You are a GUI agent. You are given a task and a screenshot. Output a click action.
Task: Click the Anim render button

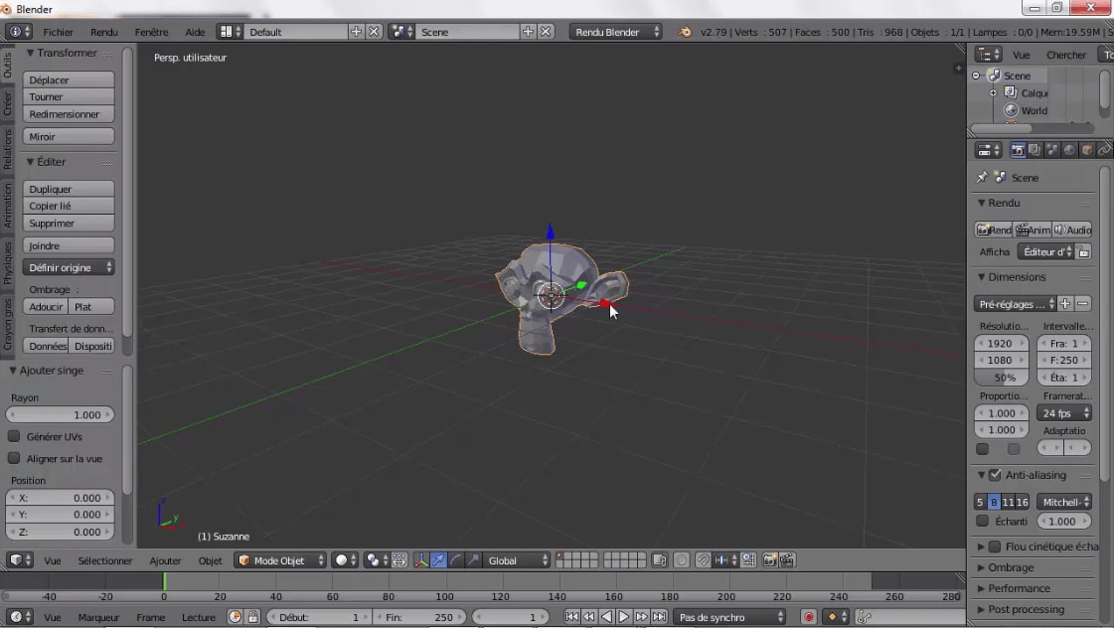point(1034,230)
